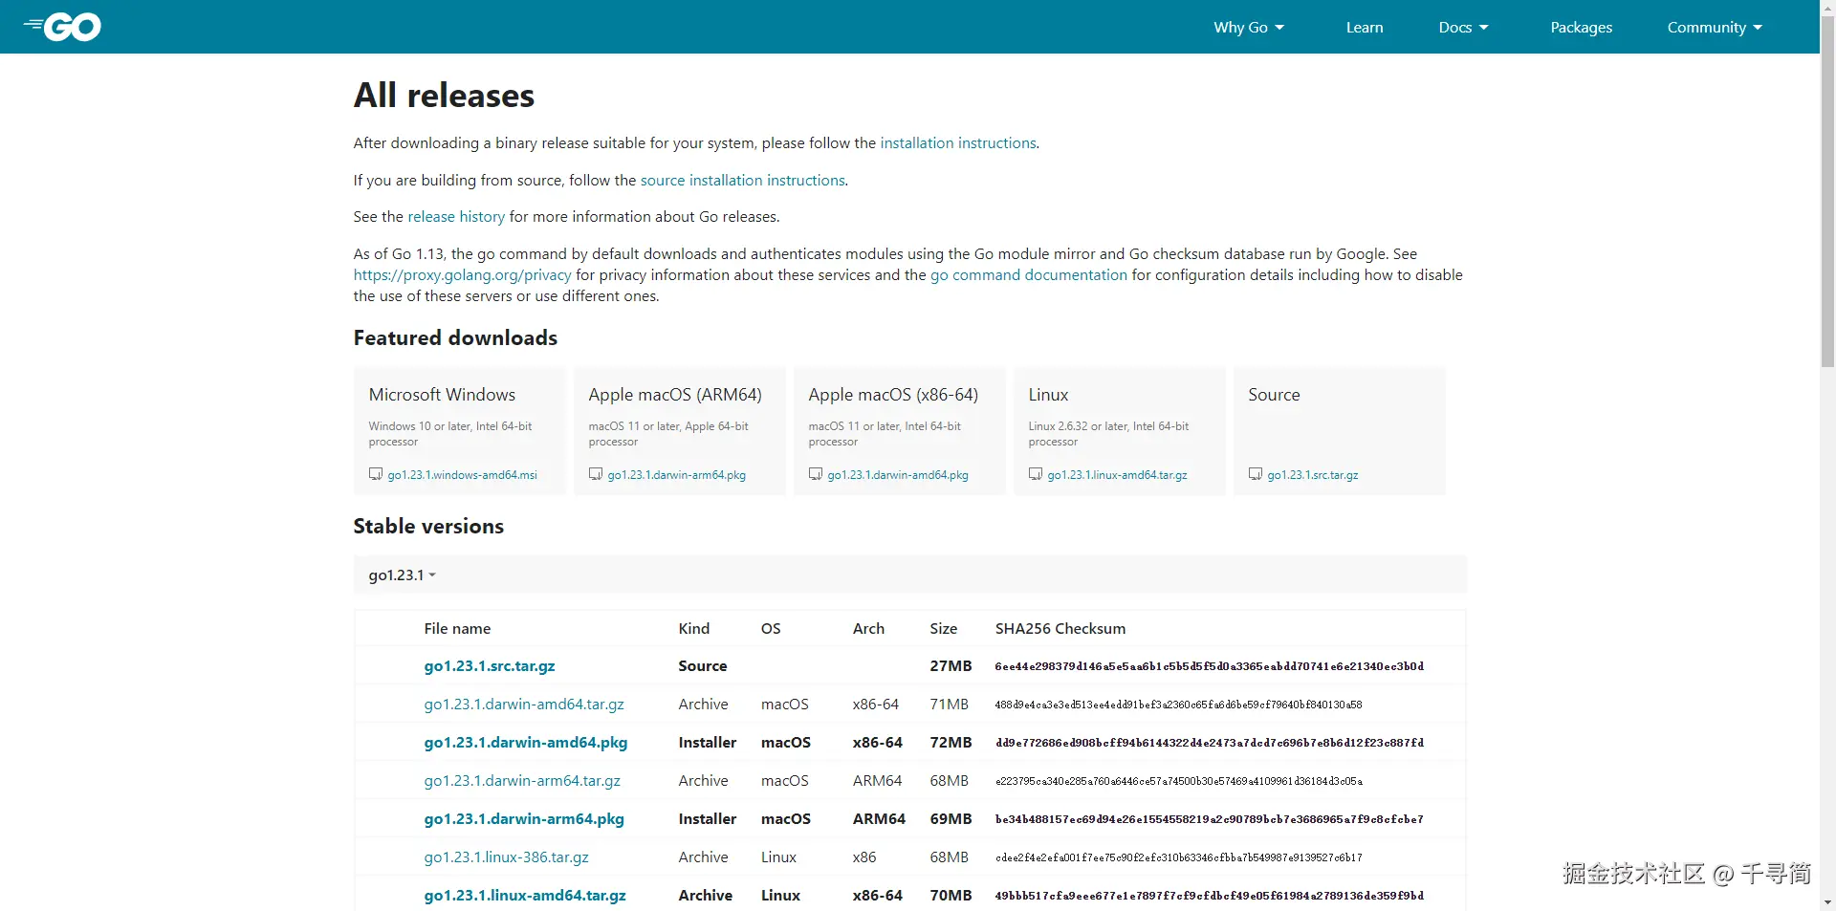Click the "All releases" page heading
This screenshot has height=911, width=1836.
(444, 95)
